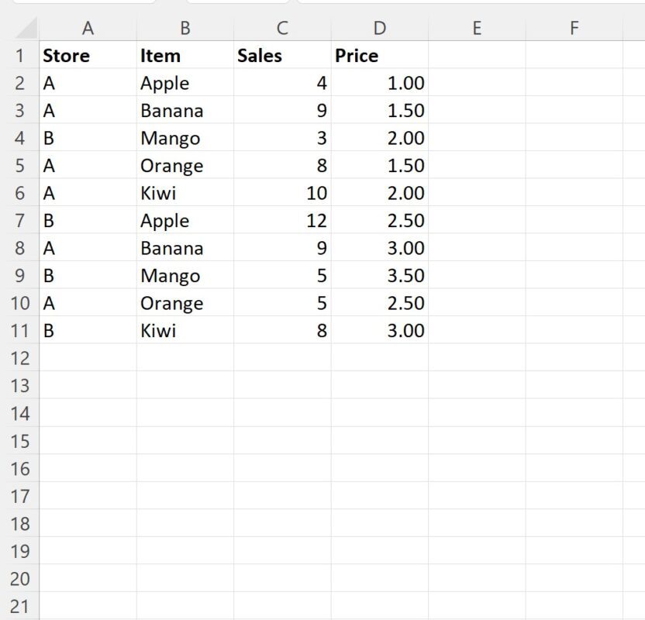Select row header 11

coord(19,330)
